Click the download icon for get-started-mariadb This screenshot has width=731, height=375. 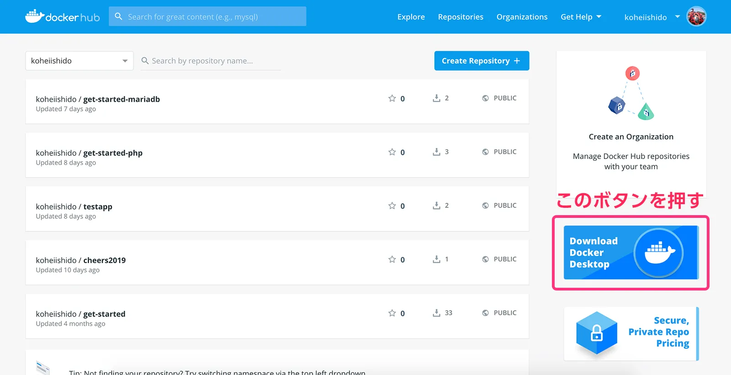click(437, 98)
